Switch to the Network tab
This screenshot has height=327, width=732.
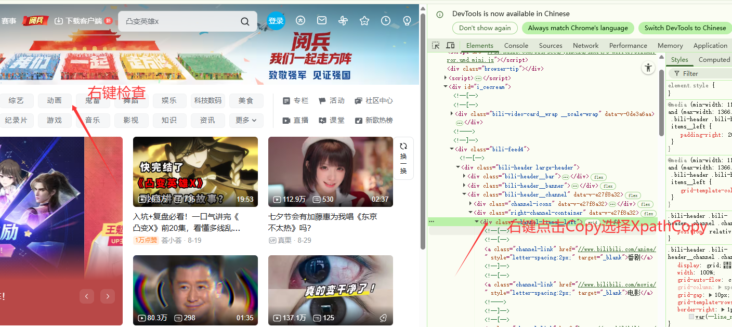tap(586, 46)
